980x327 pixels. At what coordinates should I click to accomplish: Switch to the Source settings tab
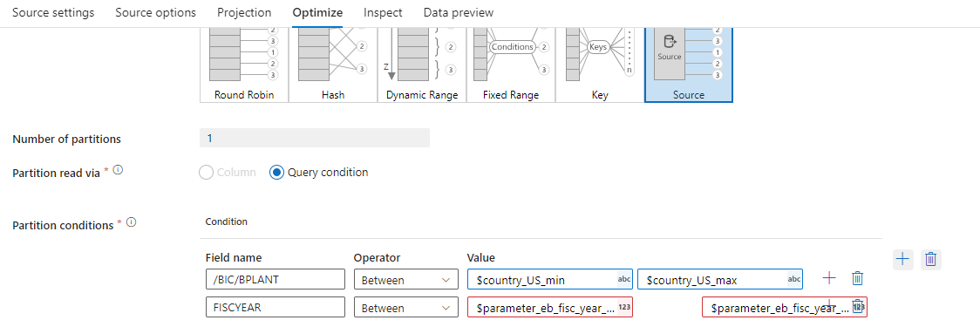53,12
